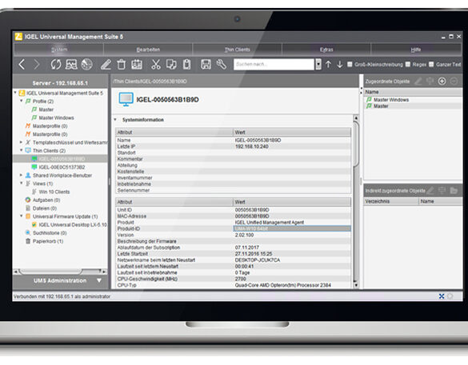The height and width of the screenshot is (365, 468).
Task: Open the Extras menu
Action: tap(326, 50)
